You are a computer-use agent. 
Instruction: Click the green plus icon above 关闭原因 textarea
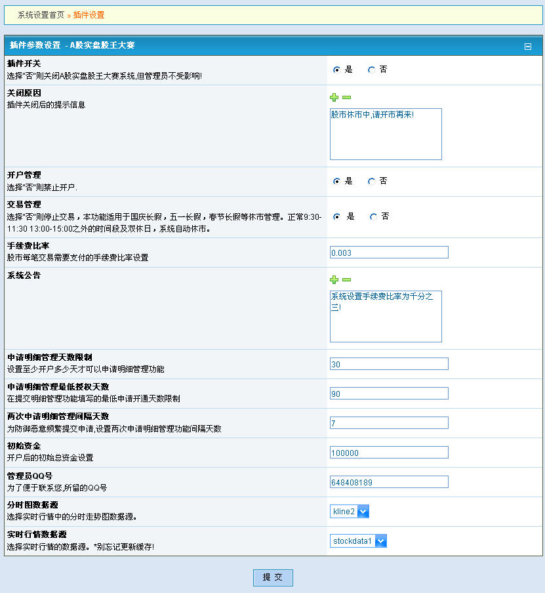[334, 97]
